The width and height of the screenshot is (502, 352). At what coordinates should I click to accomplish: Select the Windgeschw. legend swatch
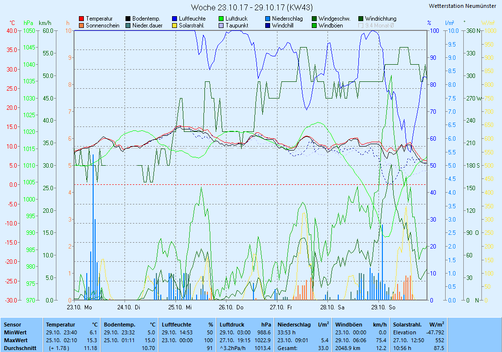[314, 19]
